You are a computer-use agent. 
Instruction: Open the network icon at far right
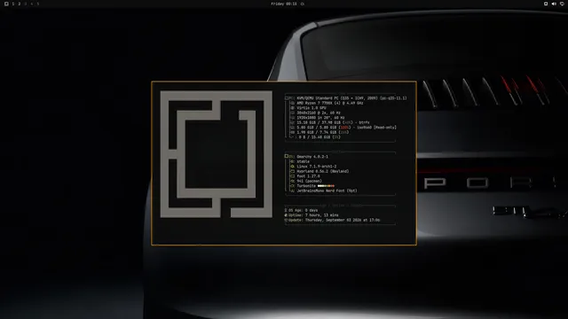pos(562,4)
